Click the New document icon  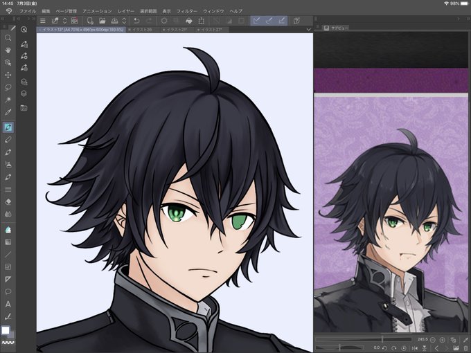(x=90, y=21)
